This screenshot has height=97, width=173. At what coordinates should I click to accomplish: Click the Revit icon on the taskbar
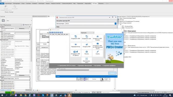pyautogui.click(x=52, y=95)
